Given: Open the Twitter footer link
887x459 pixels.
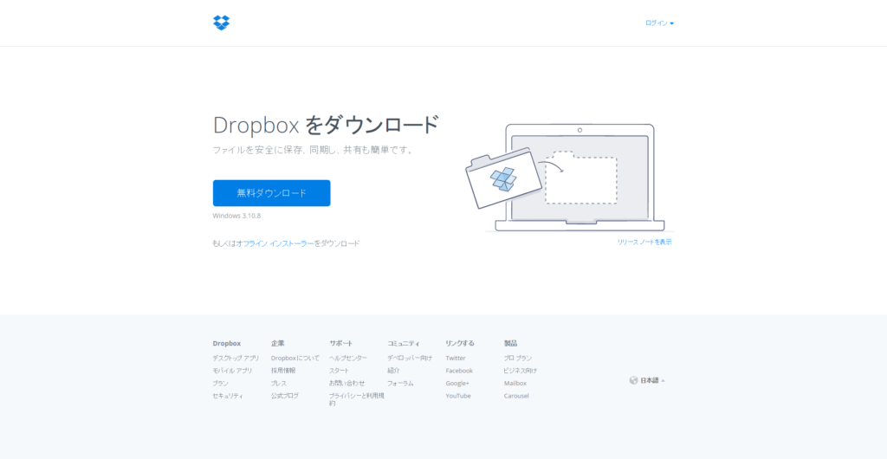Looking at the screenshot, I should point(456,358).
